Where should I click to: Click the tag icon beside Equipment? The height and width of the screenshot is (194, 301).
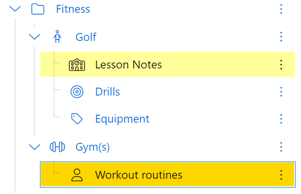pyautogui.click(x=77, y=119)
